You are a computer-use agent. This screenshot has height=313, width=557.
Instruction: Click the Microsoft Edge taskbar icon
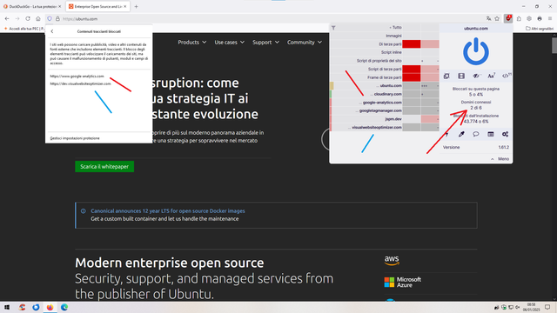[x=64, y=307]
